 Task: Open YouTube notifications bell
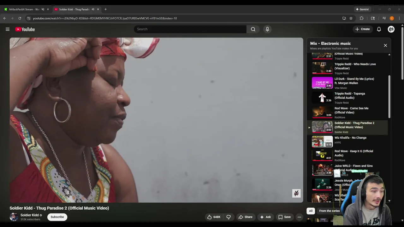click(x=379, y=29)
